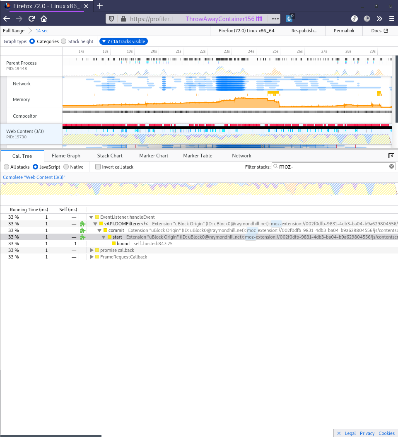Clear the Filter stacks search text

[x=392, y=167]
